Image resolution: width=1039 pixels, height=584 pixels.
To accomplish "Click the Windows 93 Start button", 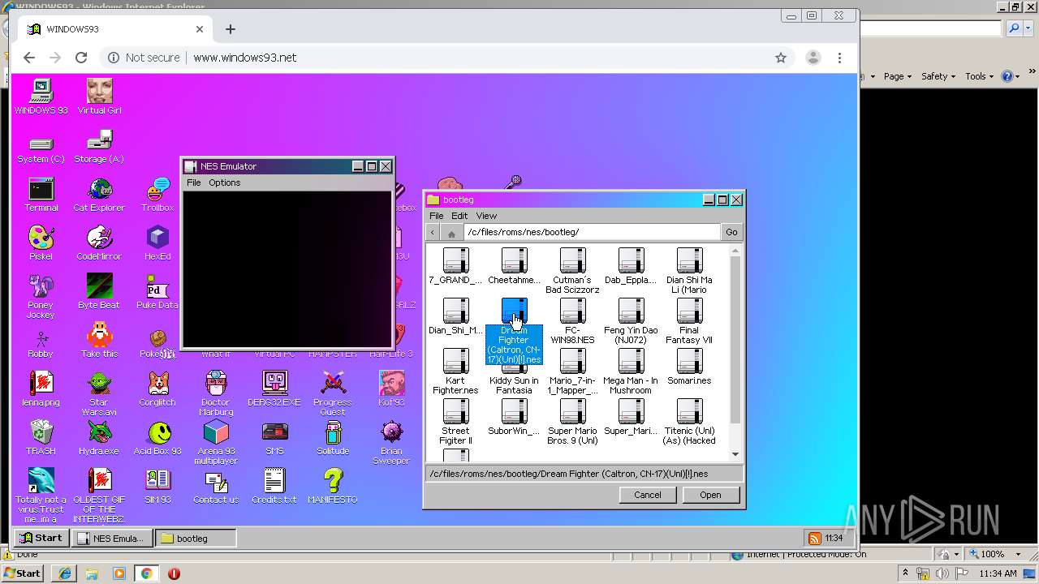I will (41, 538).
